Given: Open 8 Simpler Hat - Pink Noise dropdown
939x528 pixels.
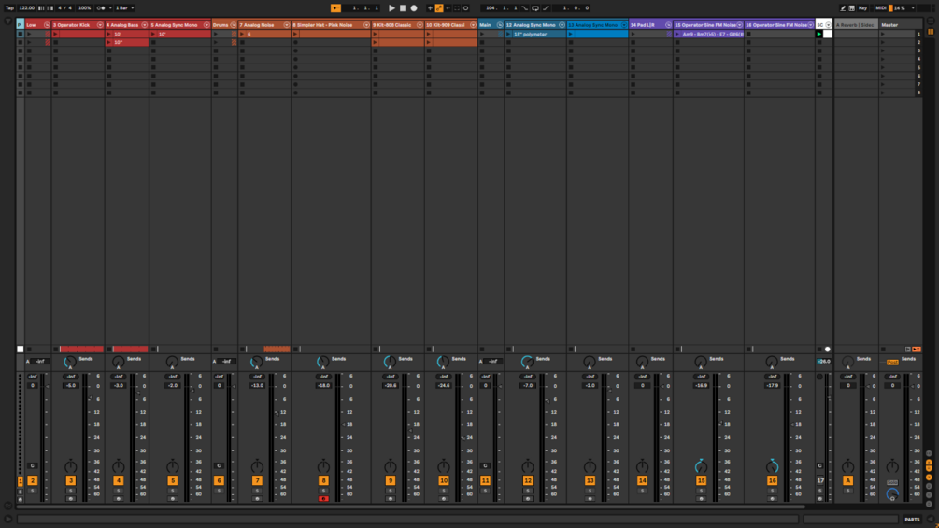Looking at the screenshot, I should click(x=366, y=25).
